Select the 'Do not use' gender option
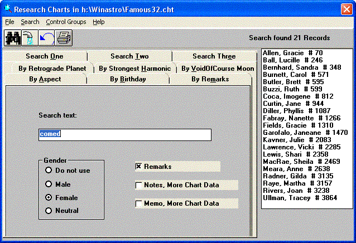 49,171
